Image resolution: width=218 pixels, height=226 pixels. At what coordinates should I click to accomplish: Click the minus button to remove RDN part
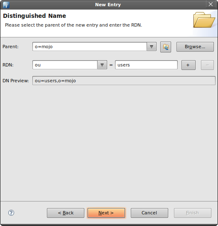coord(207,65)
